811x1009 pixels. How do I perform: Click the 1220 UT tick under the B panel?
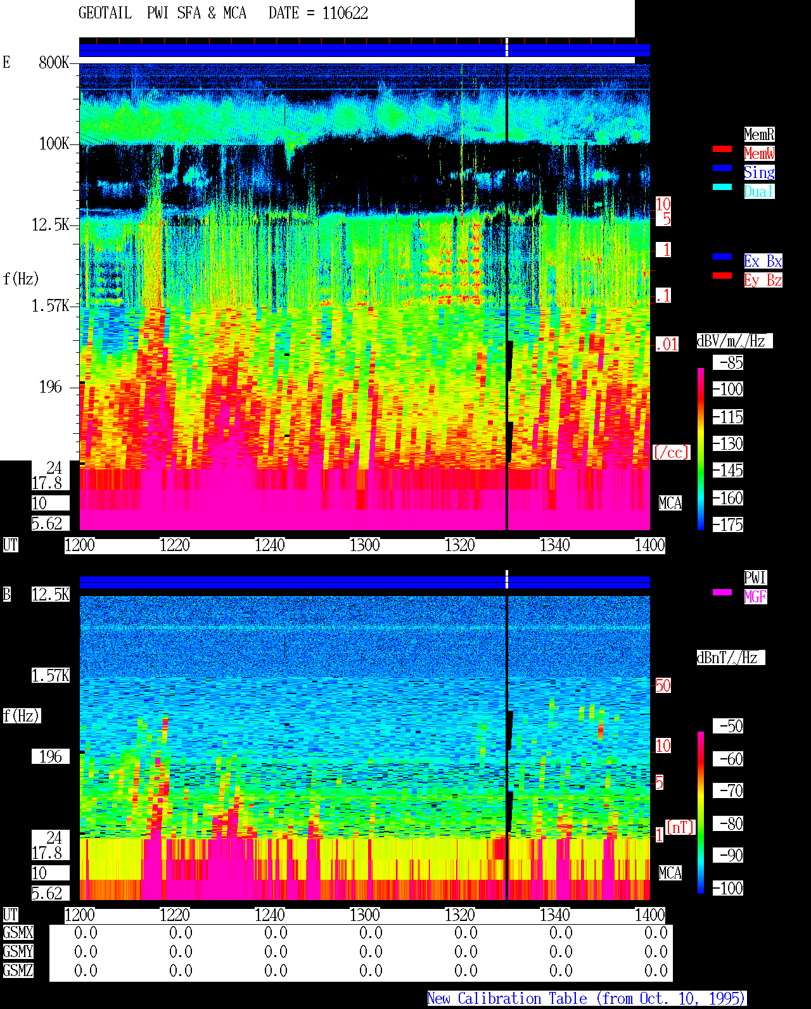tap(175, 915)
